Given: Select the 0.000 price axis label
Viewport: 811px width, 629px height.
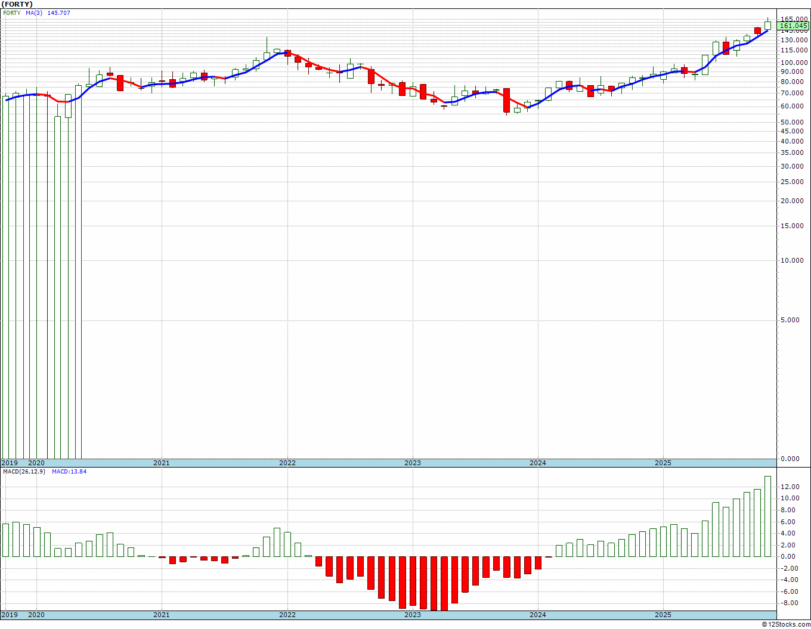Looking at the screenshot, I should point(790,459).
